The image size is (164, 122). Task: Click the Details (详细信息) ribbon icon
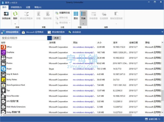coord(94,14)
